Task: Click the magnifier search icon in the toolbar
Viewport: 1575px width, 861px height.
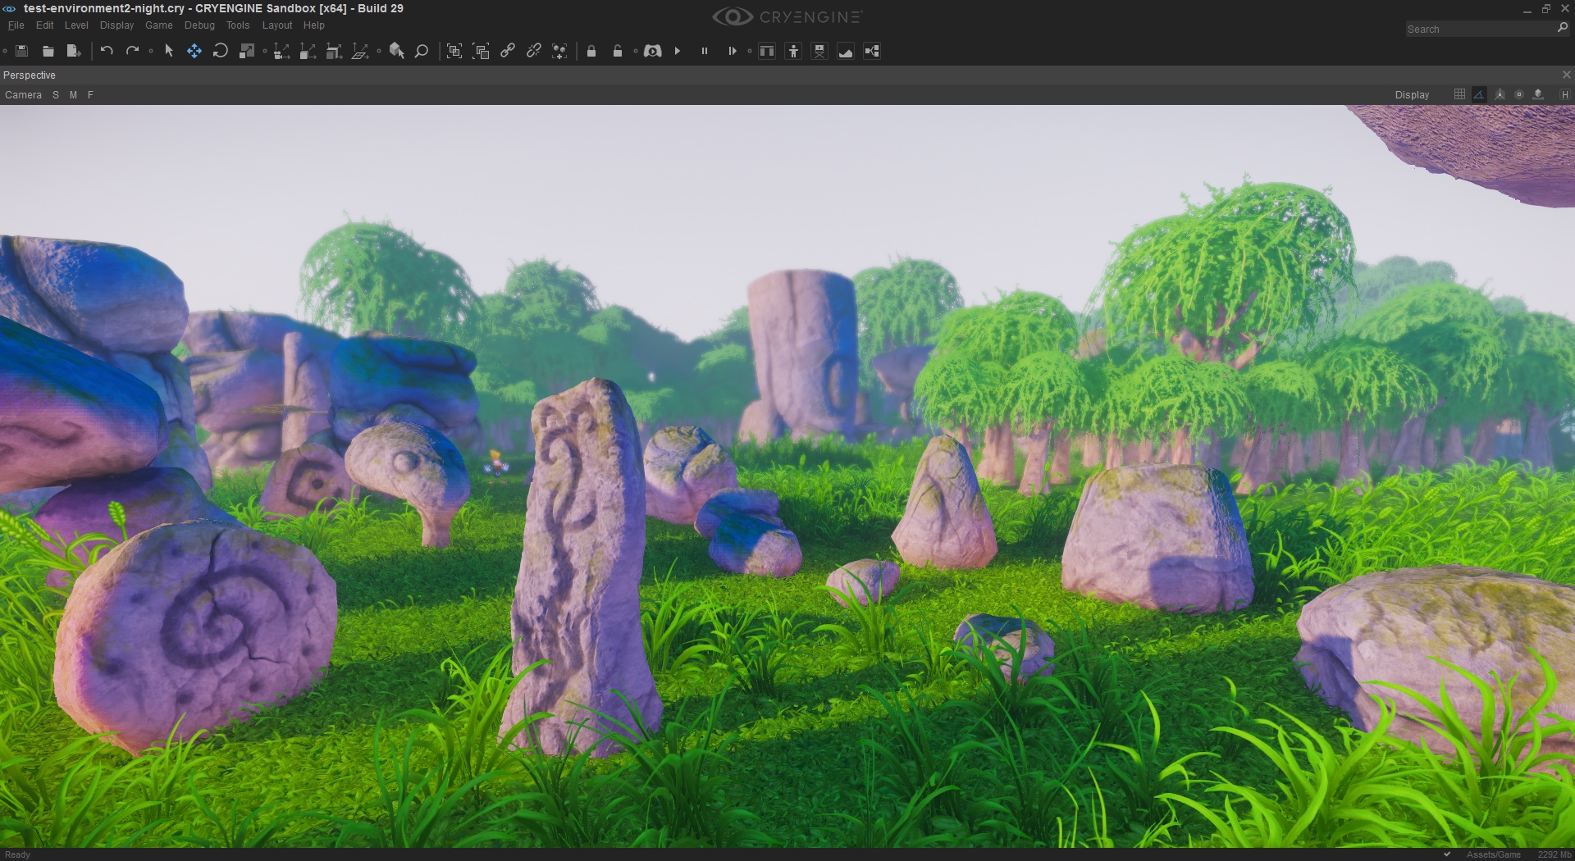Action: (x=422, y=51)
